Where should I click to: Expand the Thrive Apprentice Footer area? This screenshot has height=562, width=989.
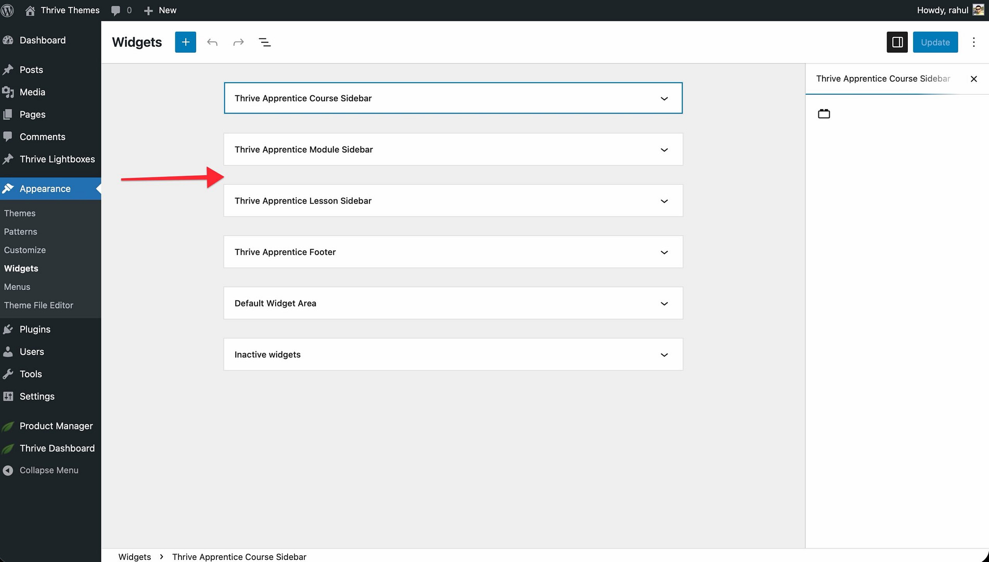click(x=664, y=252)
